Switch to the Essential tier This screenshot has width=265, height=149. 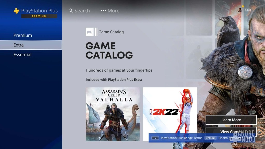[23, 55]
